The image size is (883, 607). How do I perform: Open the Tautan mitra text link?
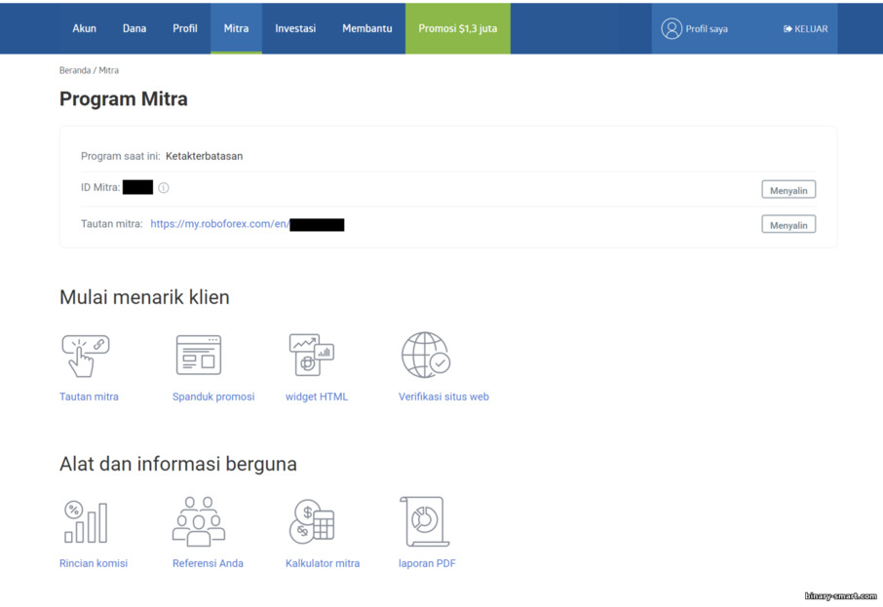coord(89,397)
